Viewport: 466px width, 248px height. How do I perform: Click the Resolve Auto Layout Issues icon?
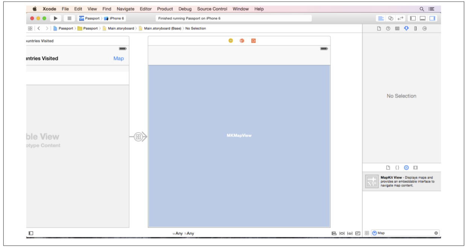350,233
